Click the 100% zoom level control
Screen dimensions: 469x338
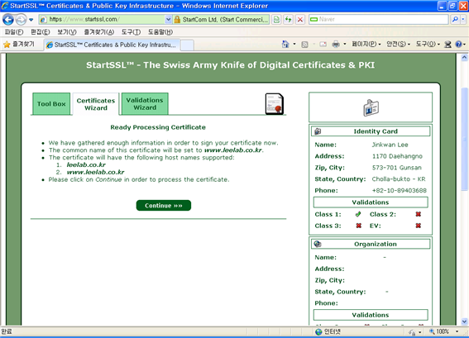(x=439, y=331)
